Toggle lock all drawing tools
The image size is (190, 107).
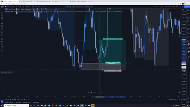pos(2,44)
